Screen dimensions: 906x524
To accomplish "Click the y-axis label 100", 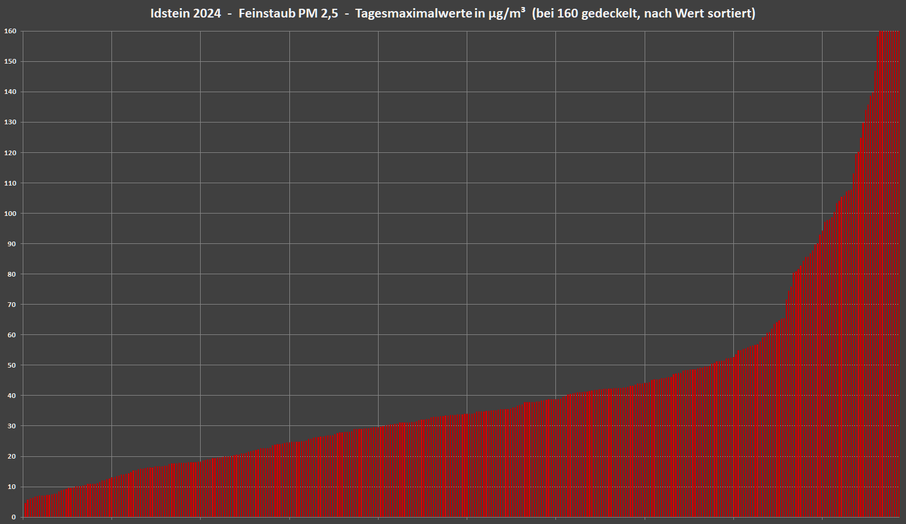I will click(10, 213).
